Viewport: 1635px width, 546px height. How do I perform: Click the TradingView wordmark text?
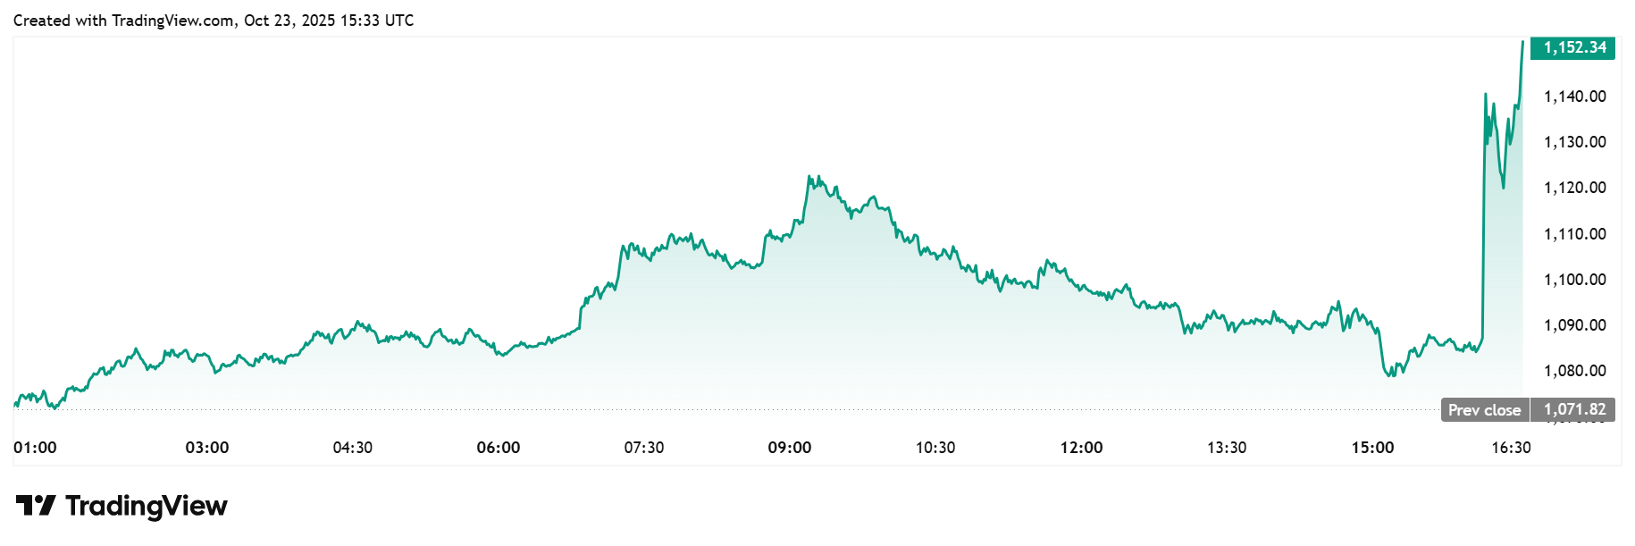[147, 506]
